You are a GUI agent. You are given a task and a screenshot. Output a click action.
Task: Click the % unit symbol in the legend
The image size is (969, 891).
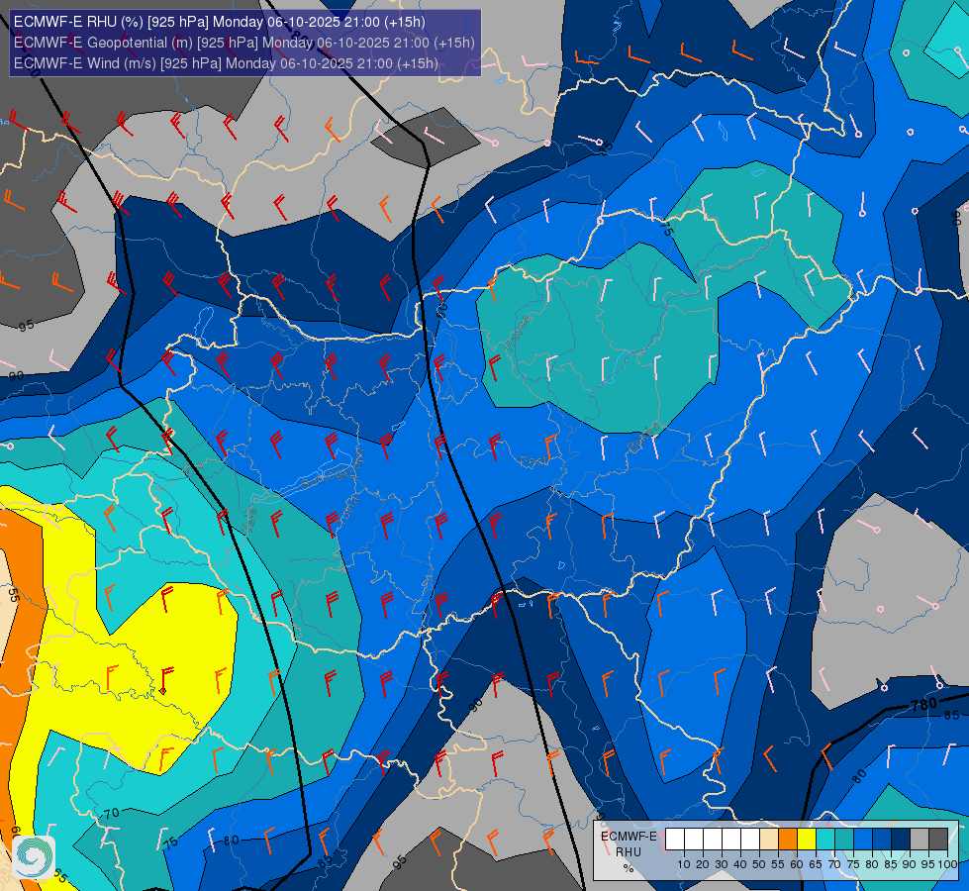pyautogui.click(x=629, y=868)
